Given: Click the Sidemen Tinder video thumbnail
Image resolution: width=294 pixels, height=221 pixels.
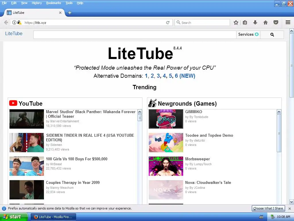Looking at the screenshot, I should pos(27,143).
